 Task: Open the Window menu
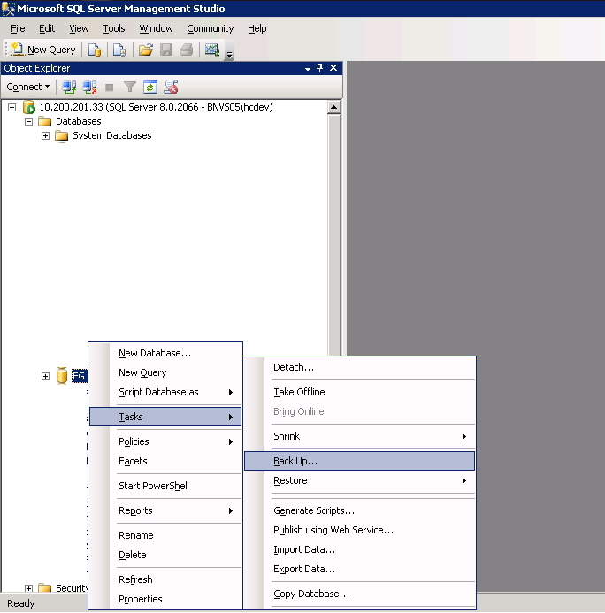(156, 28)
